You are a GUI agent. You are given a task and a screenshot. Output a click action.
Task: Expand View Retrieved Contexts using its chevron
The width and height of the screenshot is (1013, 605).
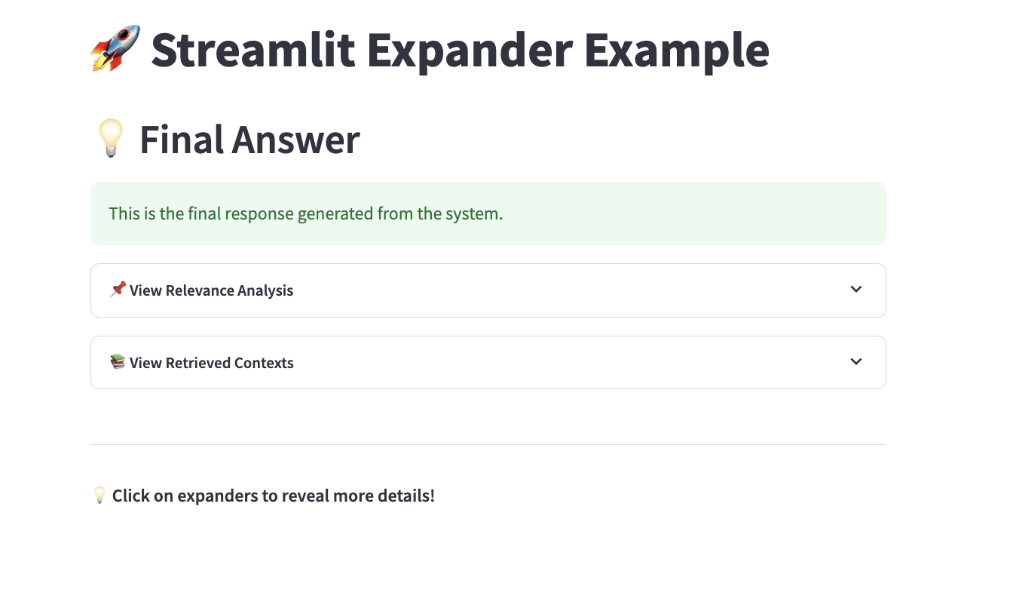click(855, 362)
